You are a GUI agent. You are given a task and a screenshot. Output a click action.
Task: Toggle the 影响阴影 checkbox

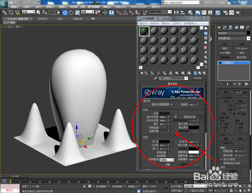tap(168, 156)
